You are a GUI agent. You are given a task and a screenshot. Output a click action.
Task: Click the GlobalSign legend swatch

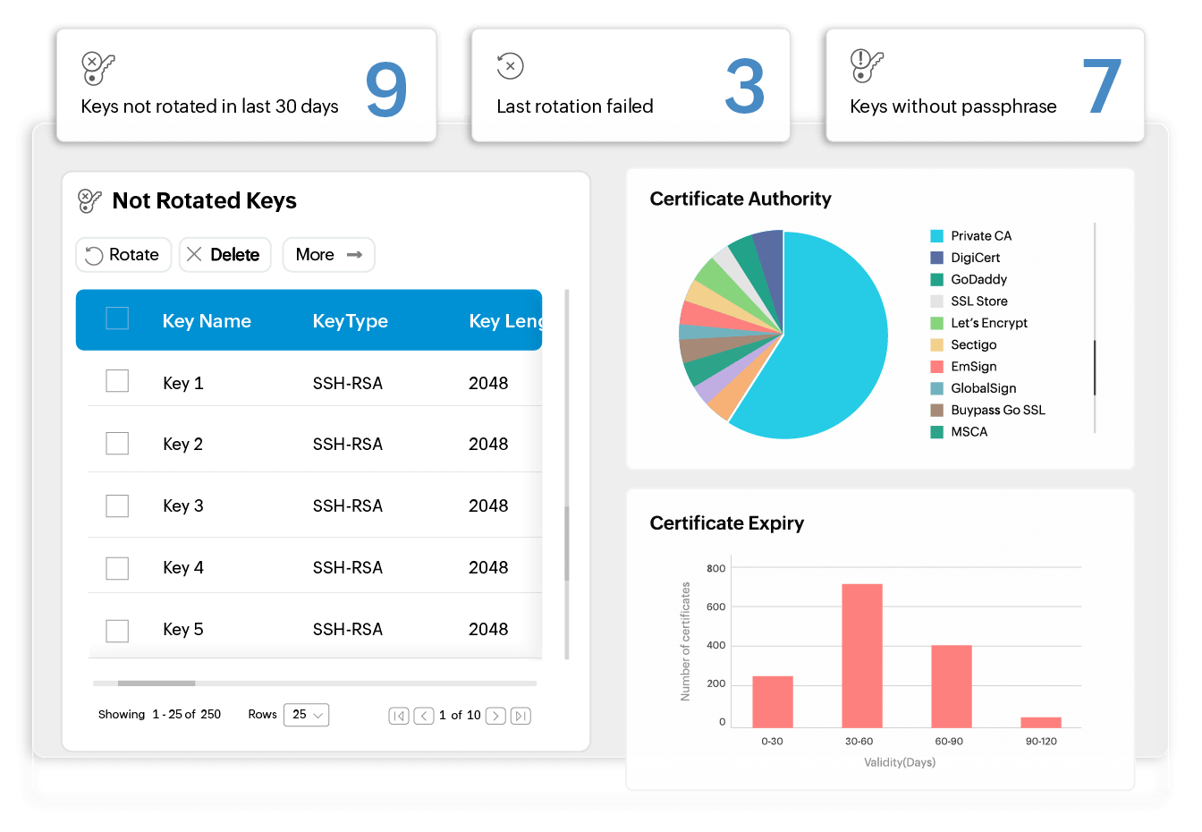tap(936, 388)
